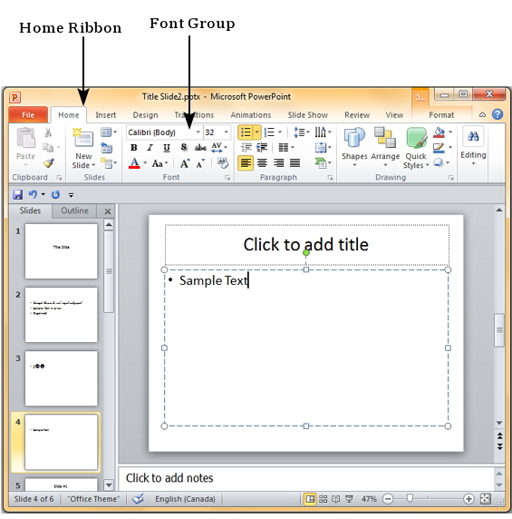The width and height of the screenshot is (512, 519).
Task: Switch to the Slide Show tab
Action: tap(308, 115)
